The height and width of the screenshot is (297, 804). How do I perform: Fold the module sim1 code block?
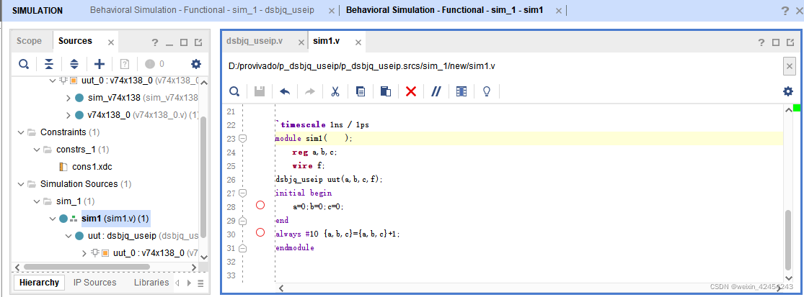242,139
